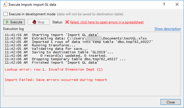Image resolution: width=184 pixels, height=108 pixels.
Task: Enable the Execute in development mode checkbox
Action: (x=5, y=14)
